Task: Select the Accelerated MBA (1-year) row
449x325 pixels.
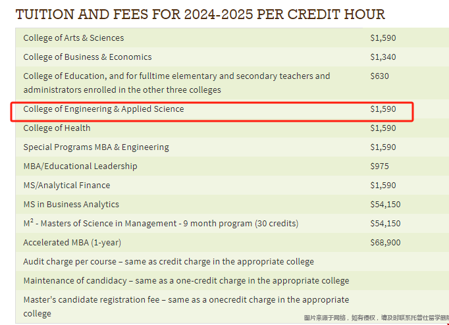Action: (232, 242)
